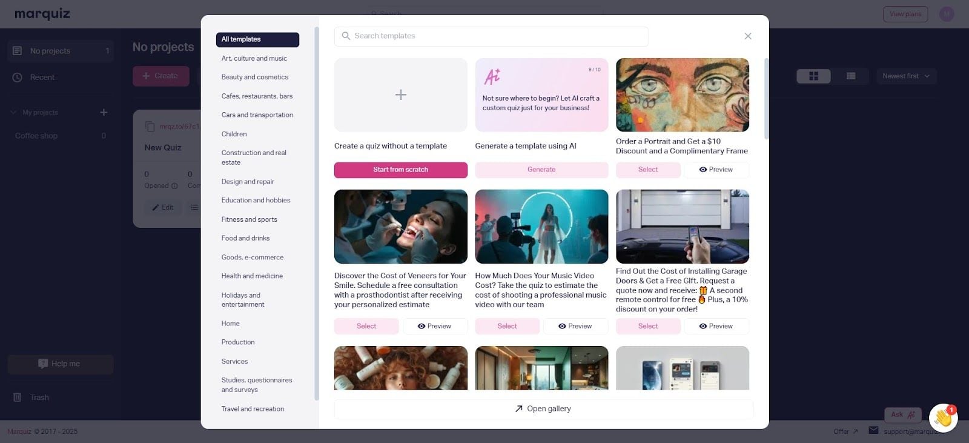This screenshot has height=443, width=969.
Task: Click the support mail envelope icon
Action: pyautogui.click(x=873, y=430)
